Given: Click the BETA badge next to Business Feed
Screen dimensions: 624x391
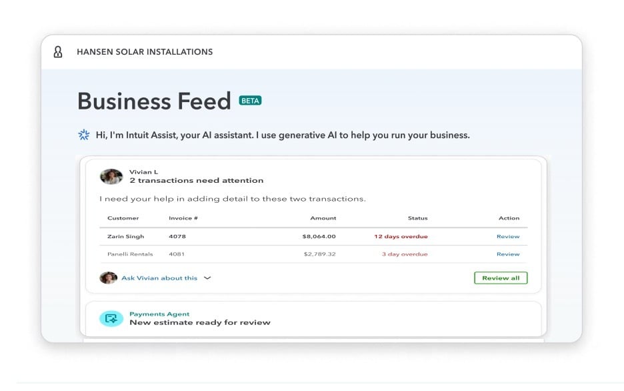Looking at the screenshot, I should pyautogui.click(x=250, y=101).
